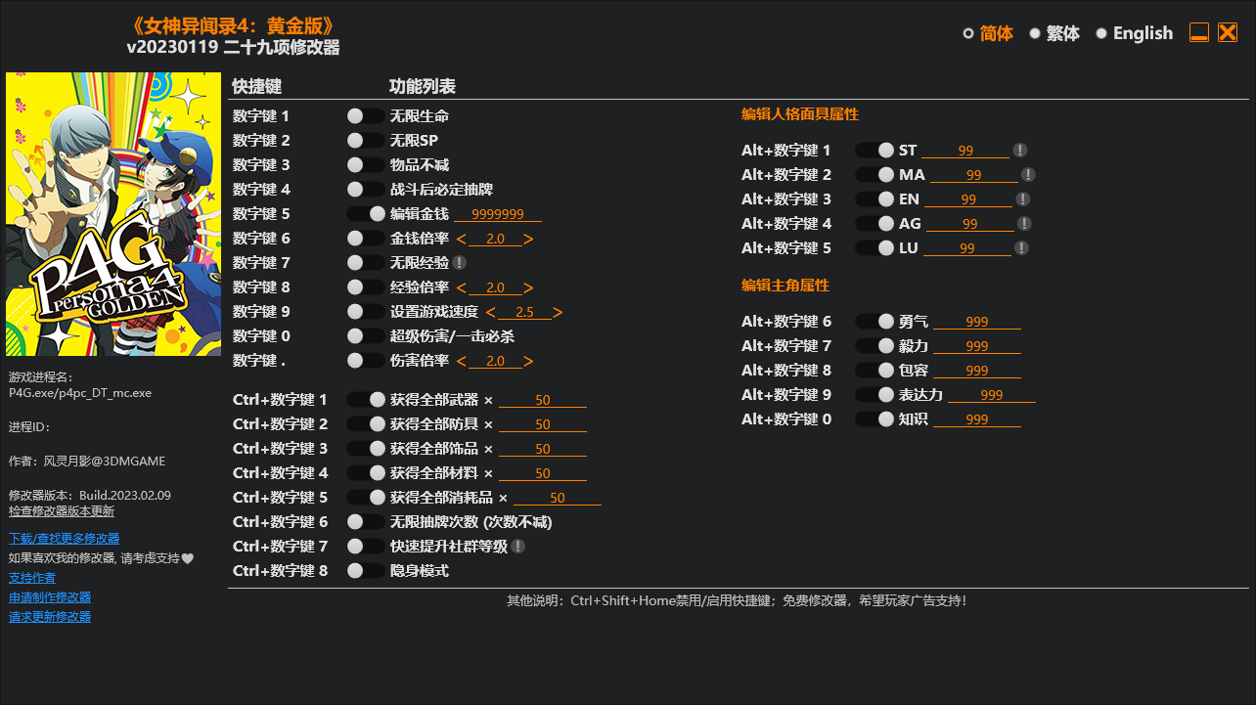Click the heart icon after 请考虑支持
Image resolution: width=1256 pixels, height=705 pixels.
(x=189, y=558)
